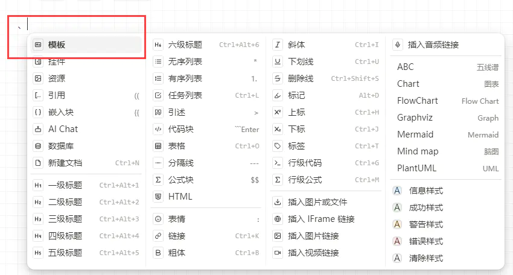Image resolution: width=513 pixels, height=275 pixels.
Task: Click the 粗体 bold icon
Action: click(158, 253)
